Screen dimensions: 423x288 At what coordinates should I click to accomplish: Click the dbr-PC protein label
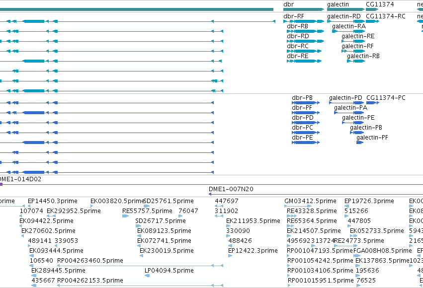(x=302, y=128)
